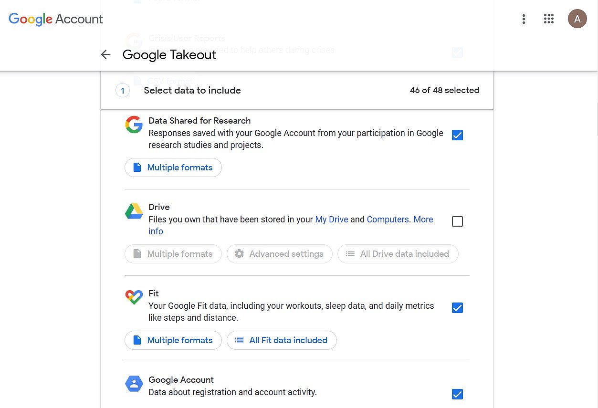The image size is (598, 408).
Task: Toggle the Google Account checkbox
Action: click(x=457, y=394)
